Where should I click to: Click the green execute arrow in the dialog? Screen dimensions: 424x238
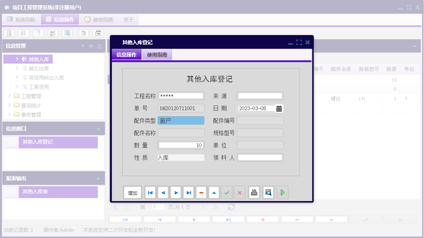pyautogui.click(x=282, y=193)
